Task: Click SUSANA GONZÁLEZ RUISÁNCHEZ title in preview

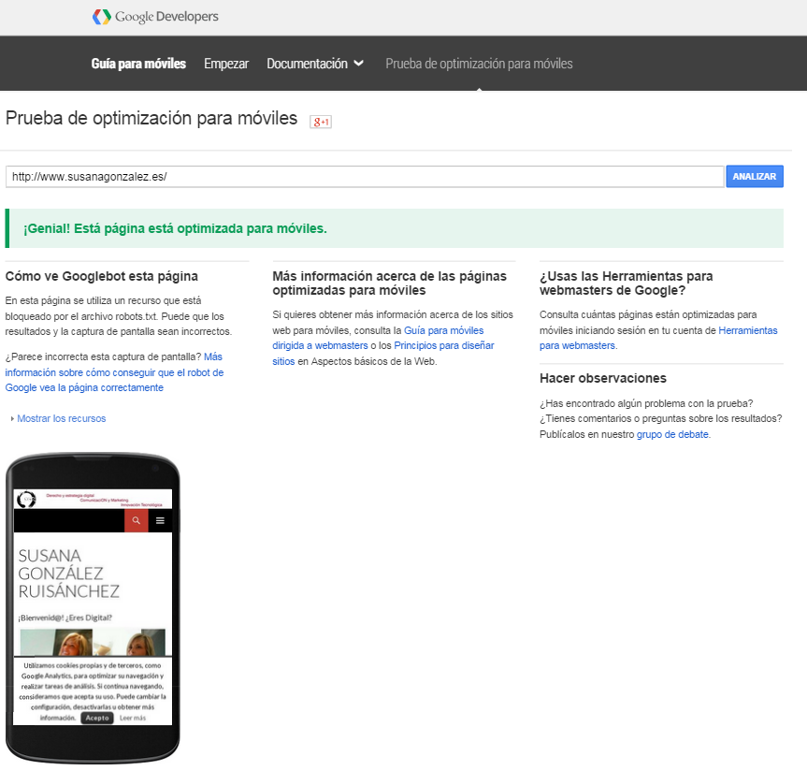Action: (68, 574)
